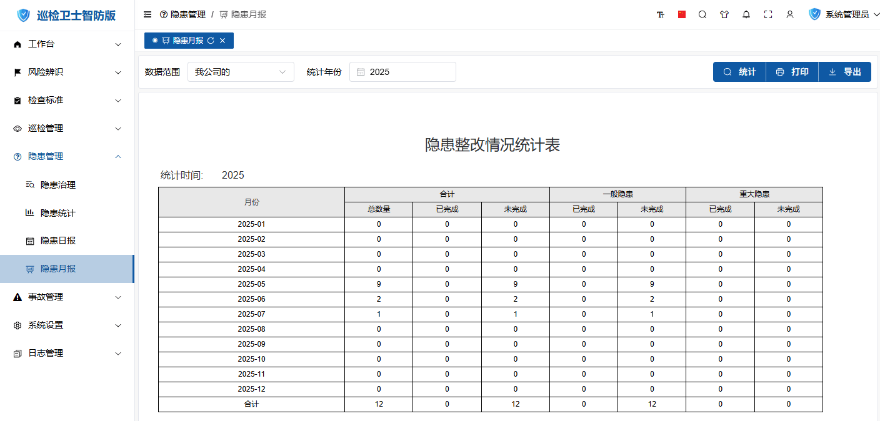The image size is (880, 421).
Task: Click the eye icon next to 巡检管理
Action: point(17,129)
